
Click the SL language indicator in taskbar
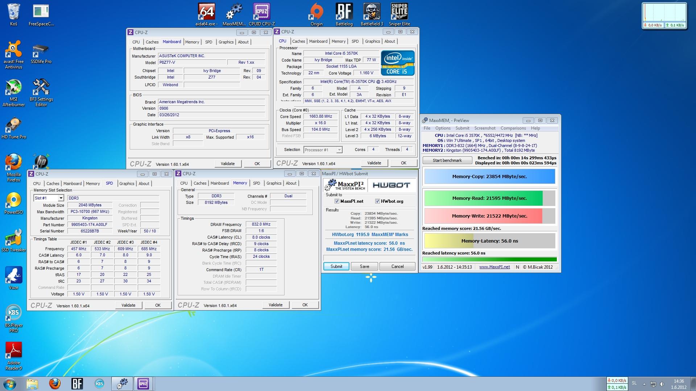pos(634,383)
